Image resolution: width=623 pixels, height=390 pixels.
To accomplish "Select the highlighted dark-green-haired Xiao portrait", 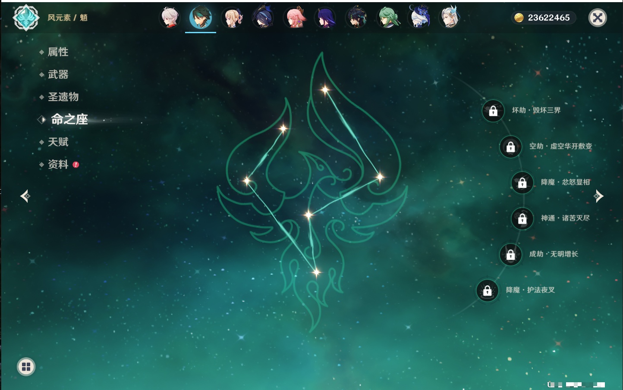I will 201,17.
